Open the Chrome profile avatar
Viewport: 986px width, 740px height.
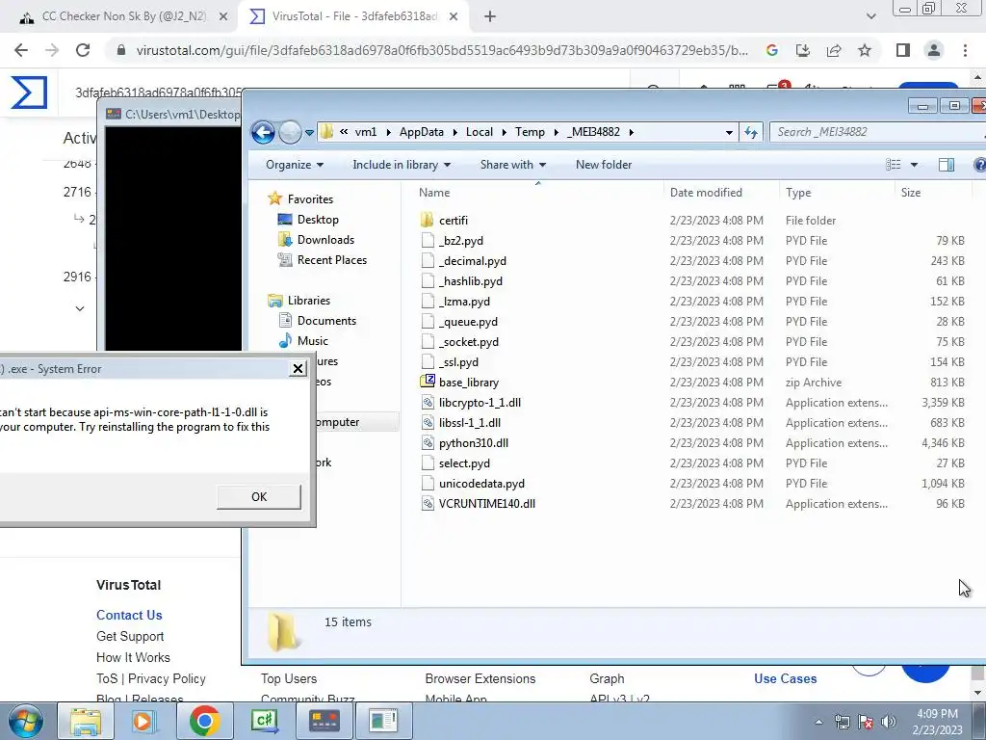[x=934, y=50]
